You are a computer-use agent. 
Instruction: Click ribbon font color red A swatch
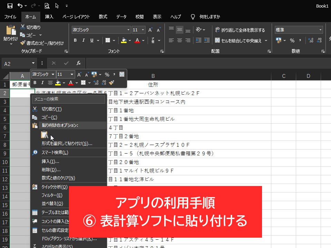coord(137,40)
